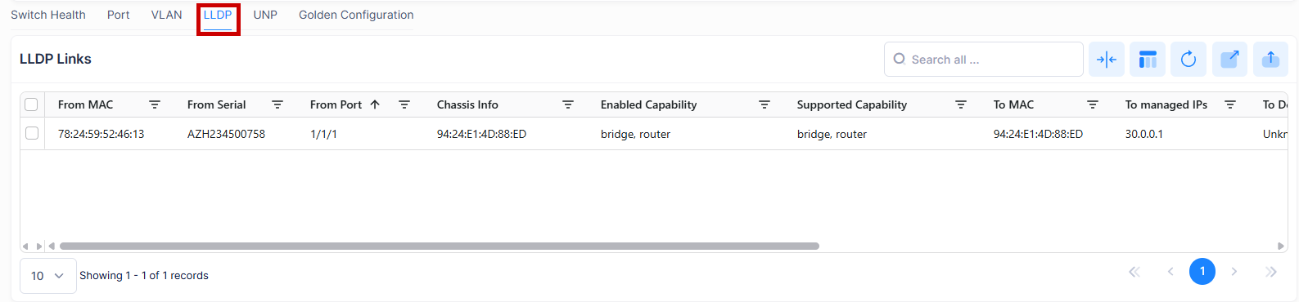Click the next page arrow button
Screen dimensions: 1299x302
pos(1234,271)
